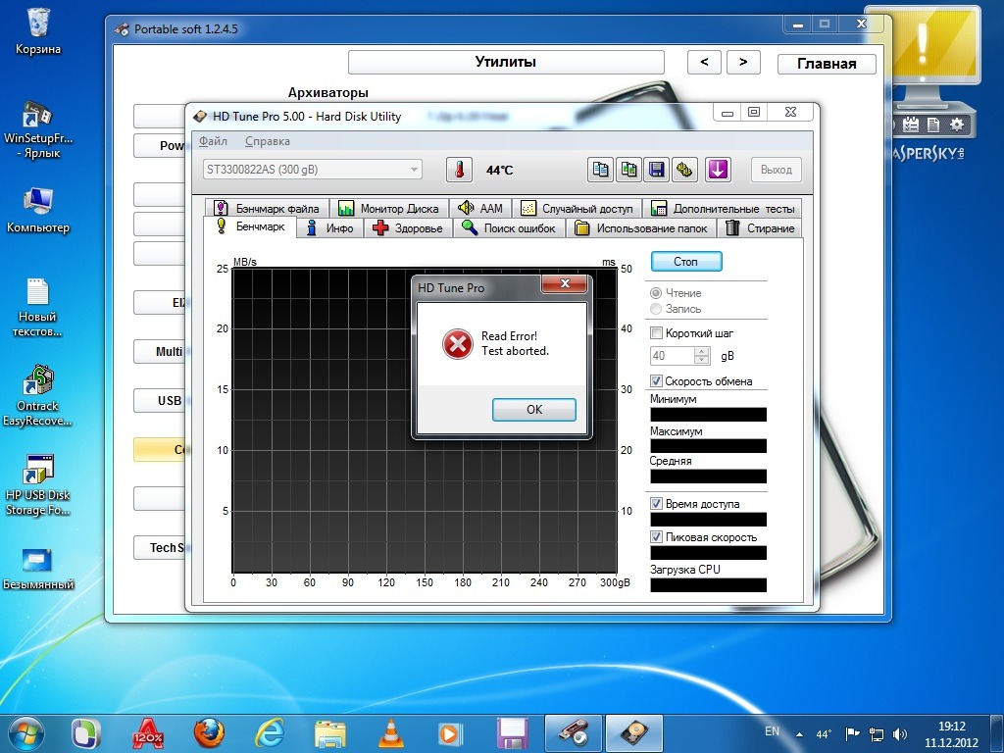Toggle the Скорость обмена checkbox
The height and width of the screenshot is (753, 1004).
pyautogui.click(x=656, y=381)
